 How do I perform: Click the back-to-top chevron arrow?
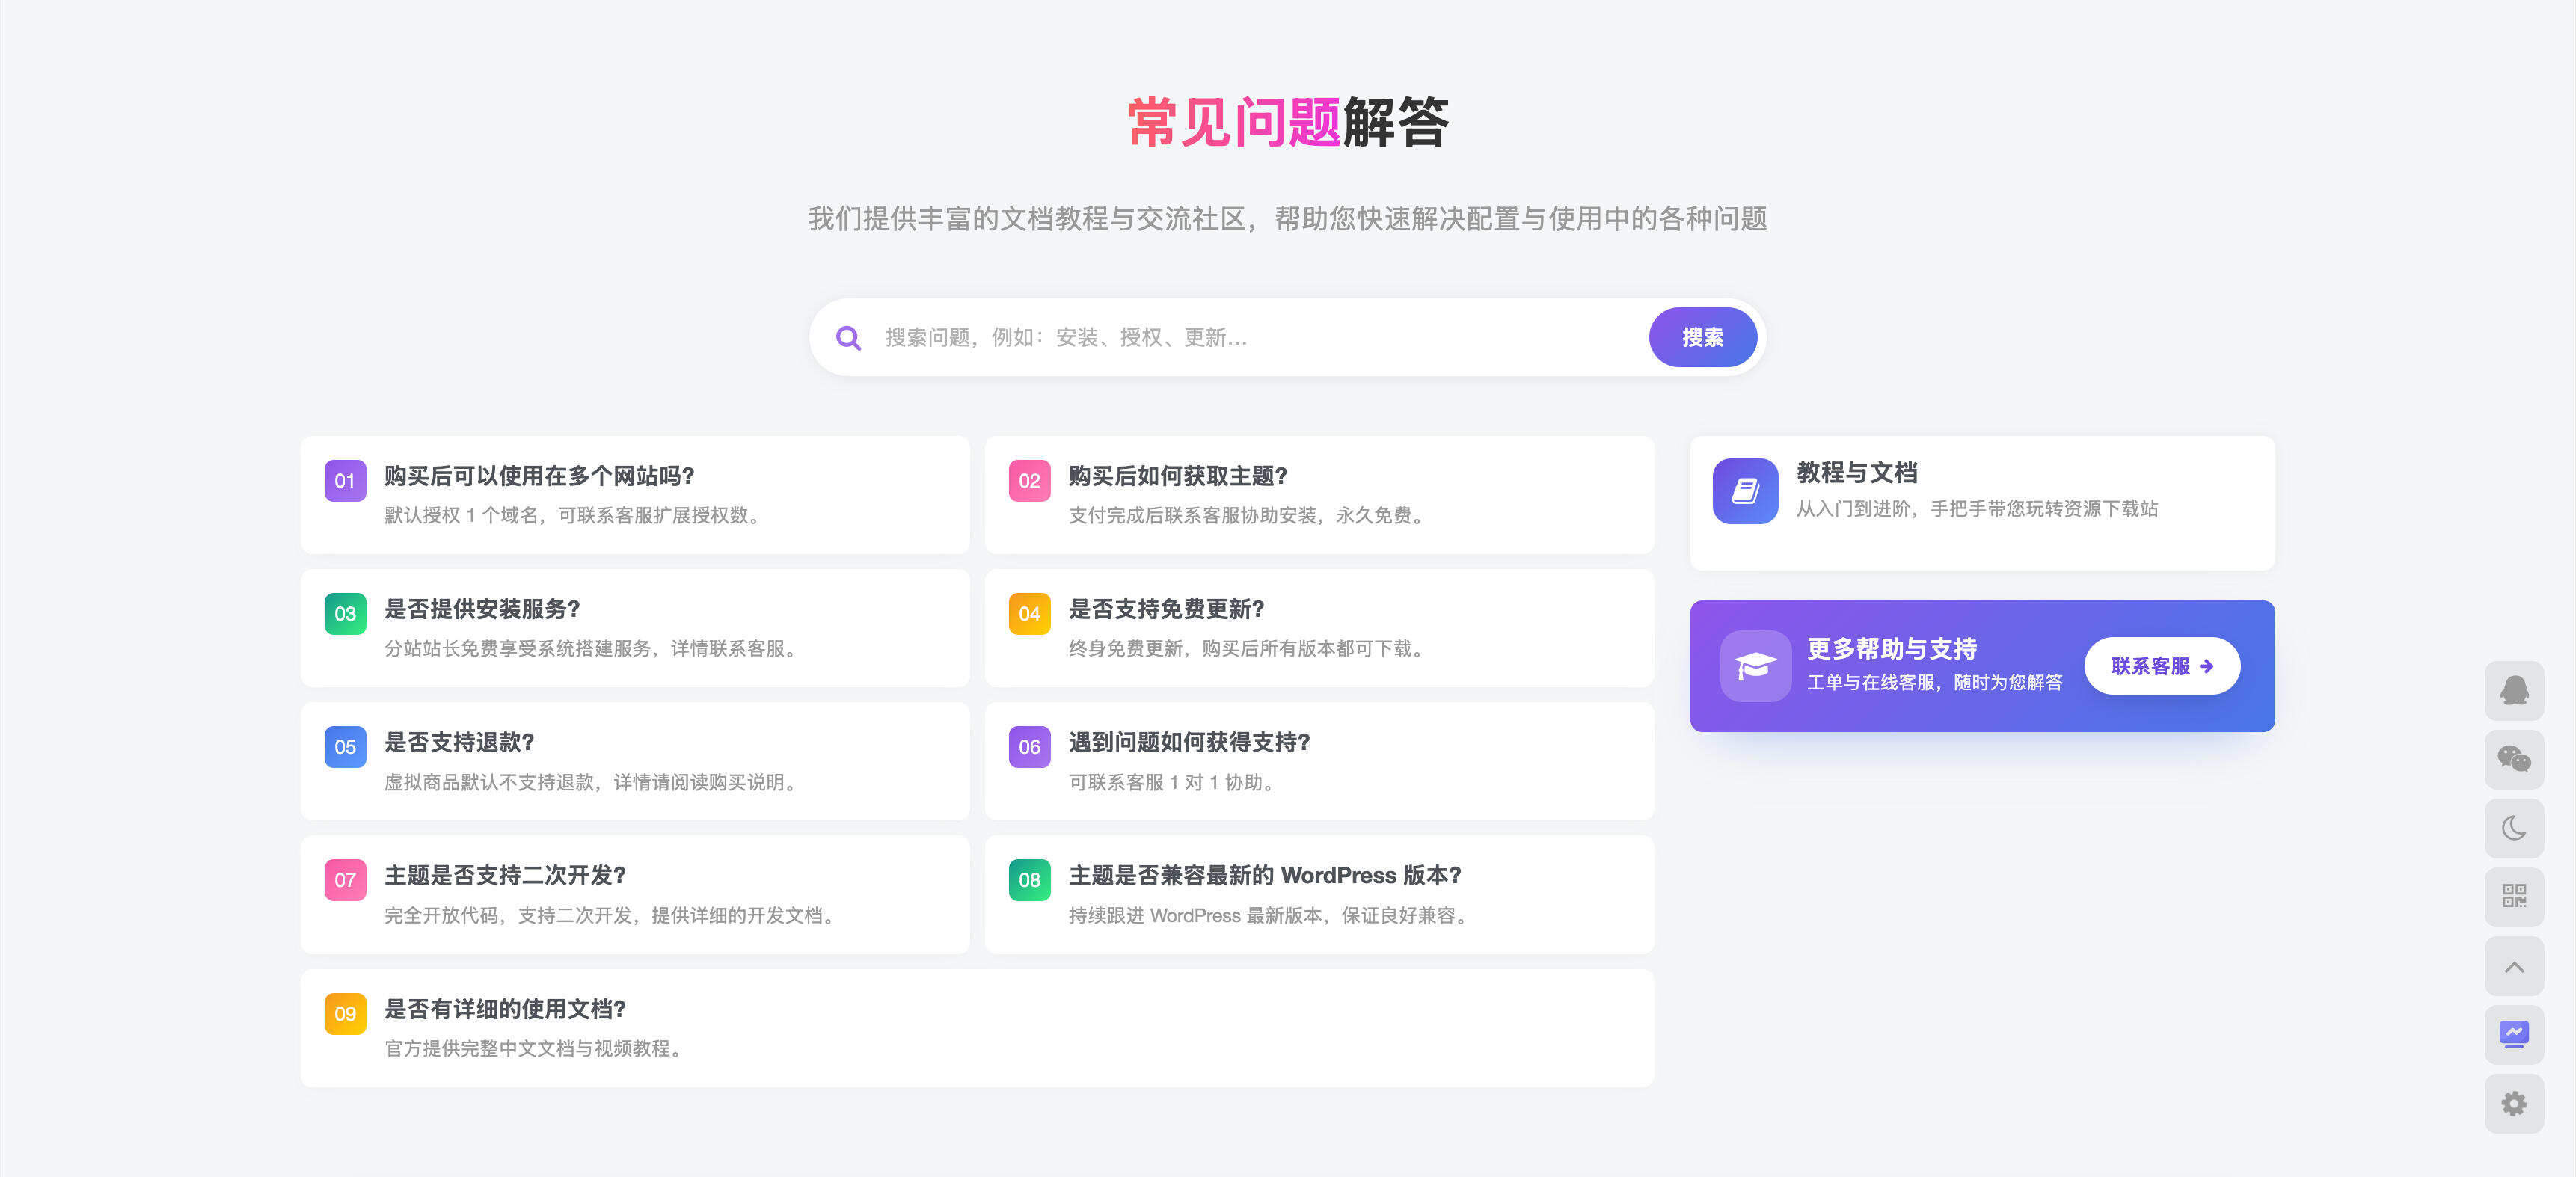tap(2514, 966)
